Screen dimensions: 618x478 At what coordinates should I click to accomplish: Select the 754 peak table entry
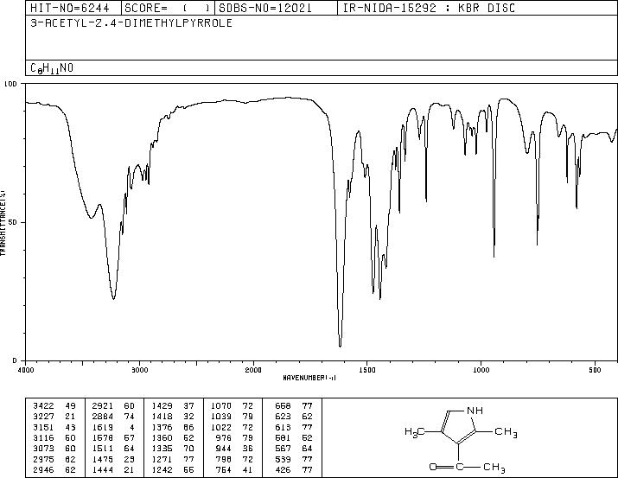(x=236, y=470)
